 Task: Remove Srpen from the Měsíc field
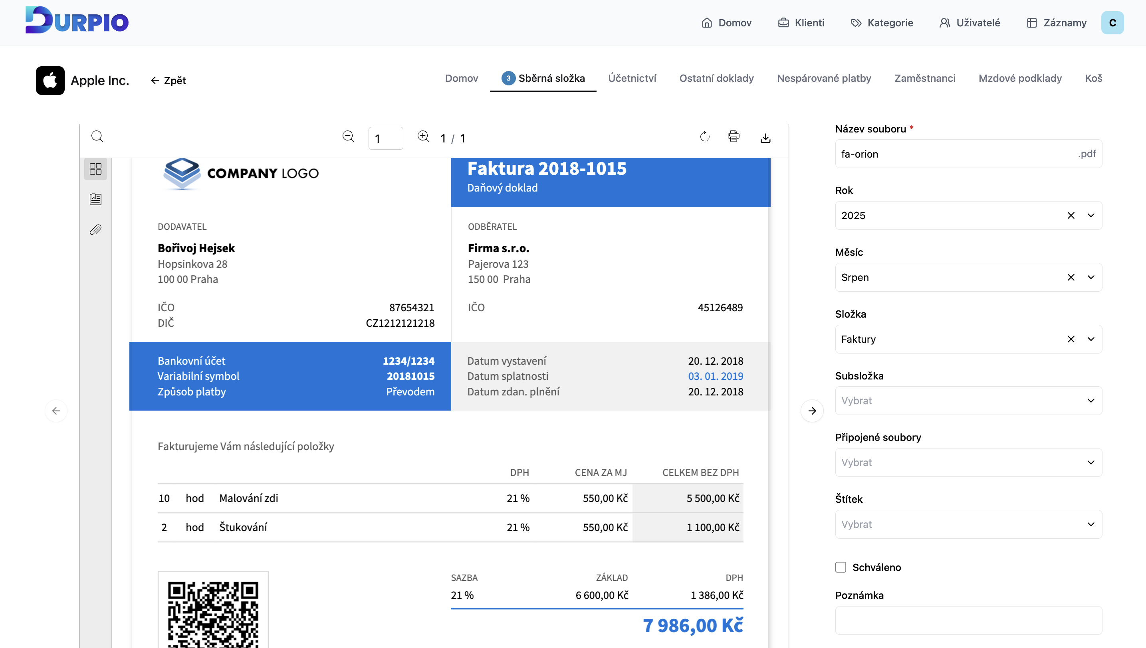click(x=1071, y=277)
